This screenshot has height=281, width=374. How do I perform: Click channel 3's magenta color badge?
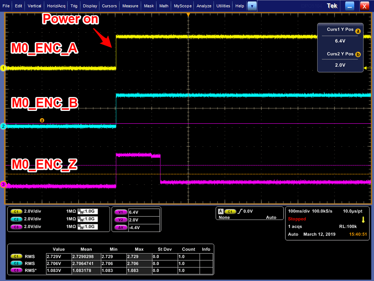(x=3, y=184)
